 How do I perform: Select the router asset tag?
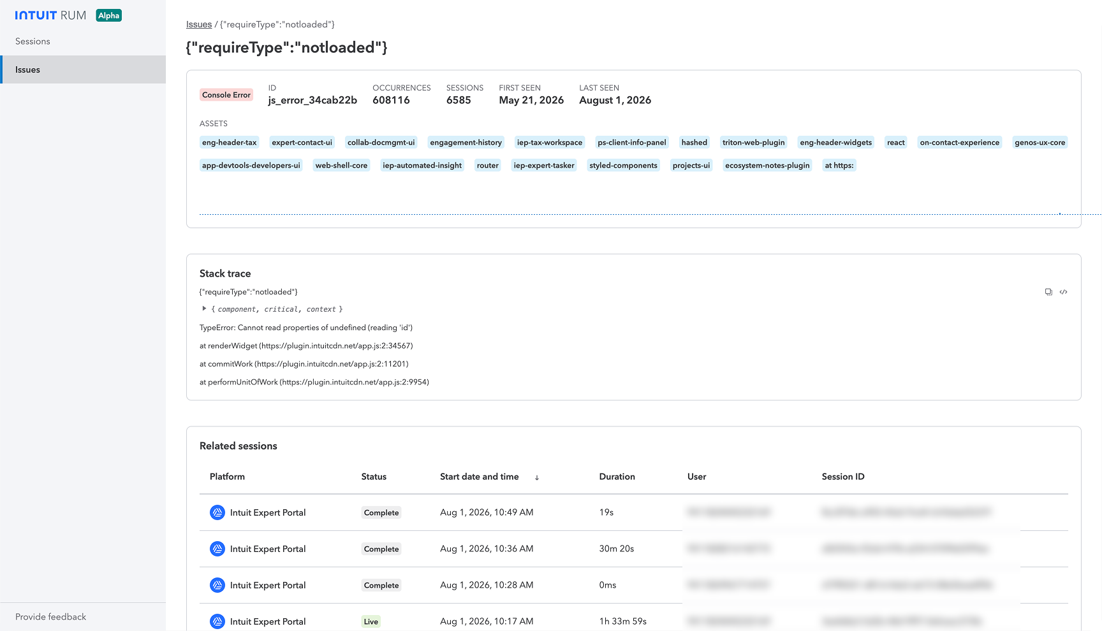coord(488,166)
